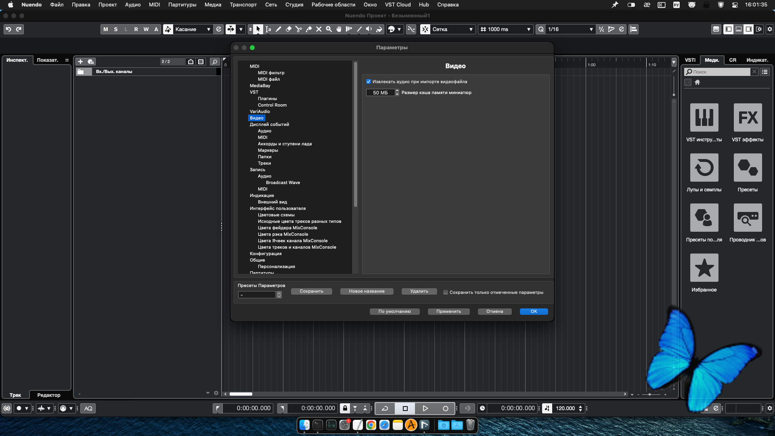Click the По умолчанию button
775x436 pixels.
[394, 312]
